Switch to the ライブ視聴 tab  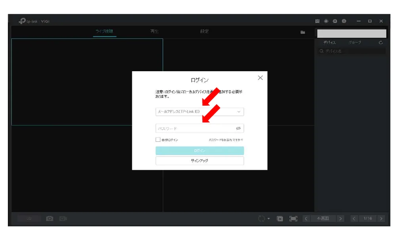[x=104, y=31]
